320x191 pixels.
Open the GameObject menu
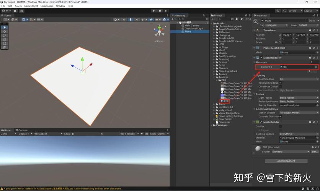pyautogui.click(x=31, y=6)
